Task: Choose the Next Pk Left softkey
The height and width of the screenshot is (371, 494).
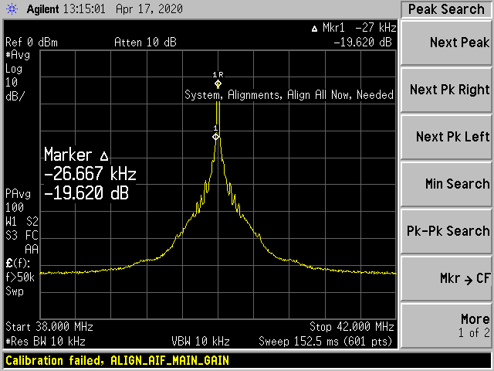Action: (448, 137)
